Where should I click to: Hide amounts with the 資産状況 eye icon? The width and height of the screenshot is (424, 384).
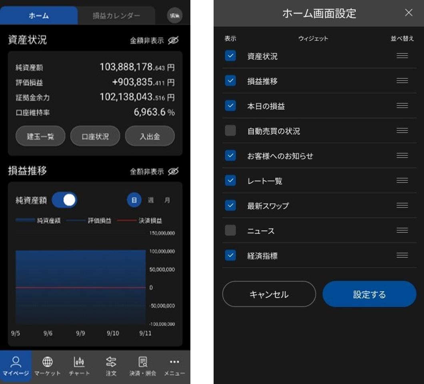[x=172, y=40]
